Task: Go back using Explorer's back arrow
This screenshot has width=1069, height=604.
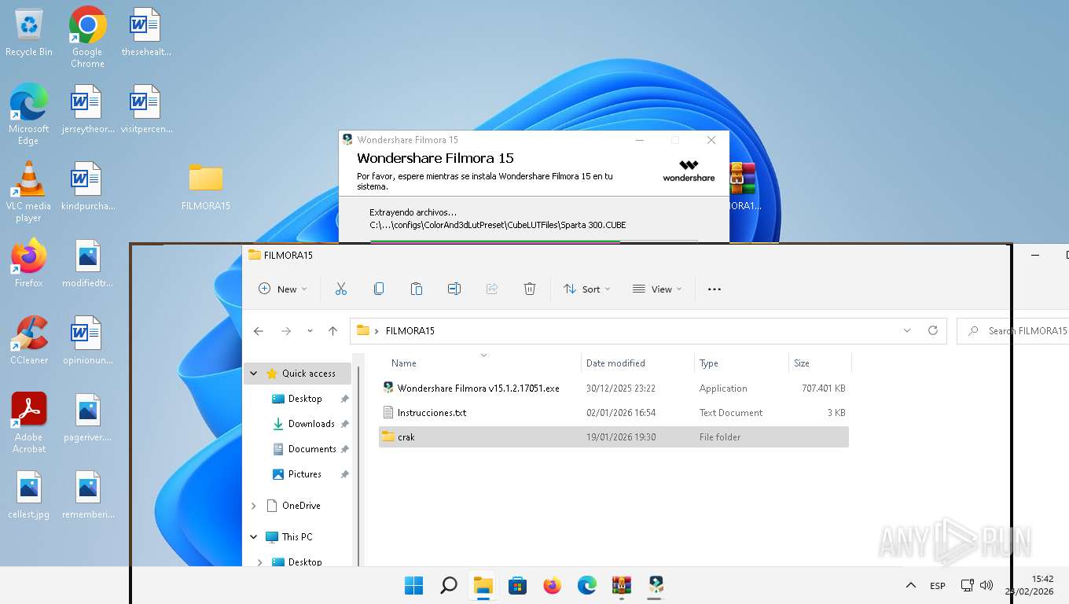Action: point(259,331)
